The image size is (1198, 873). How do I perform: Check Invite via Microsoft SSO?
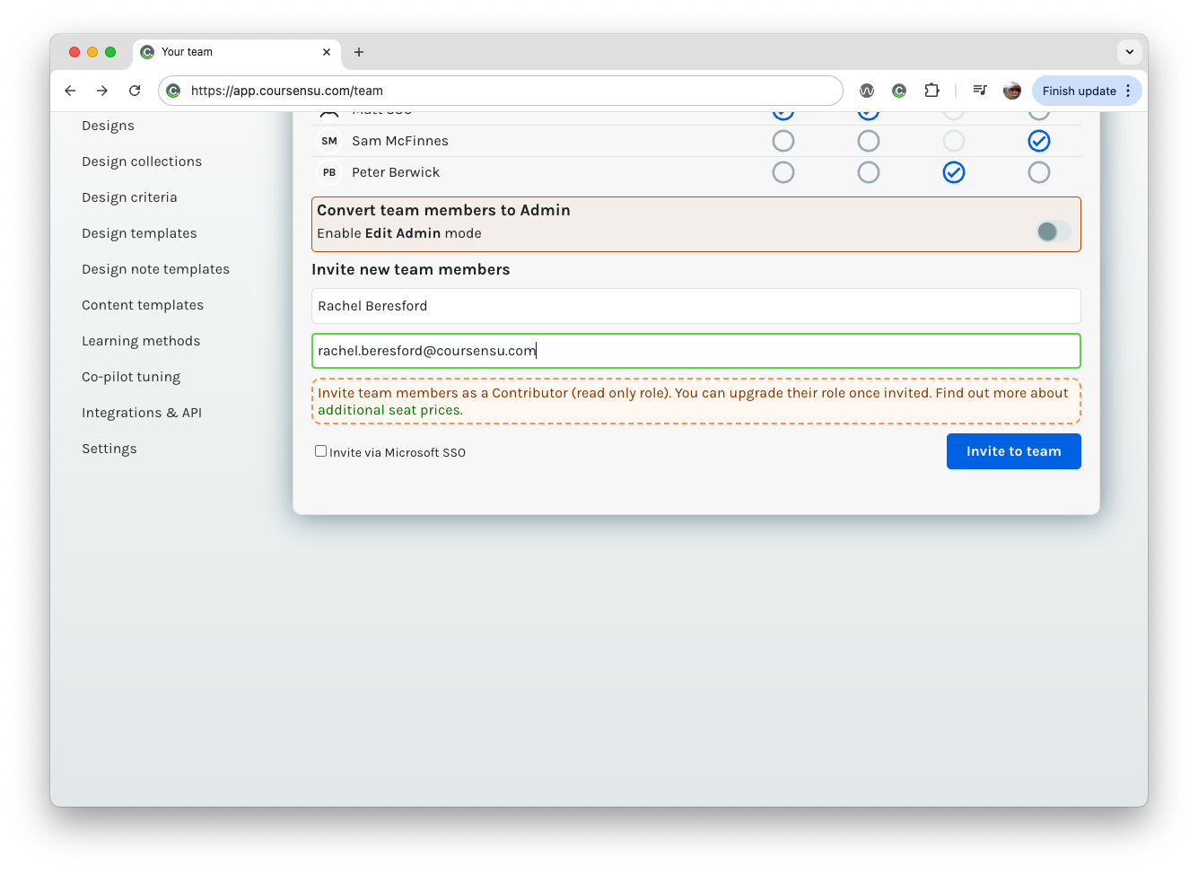coord(320,451)
